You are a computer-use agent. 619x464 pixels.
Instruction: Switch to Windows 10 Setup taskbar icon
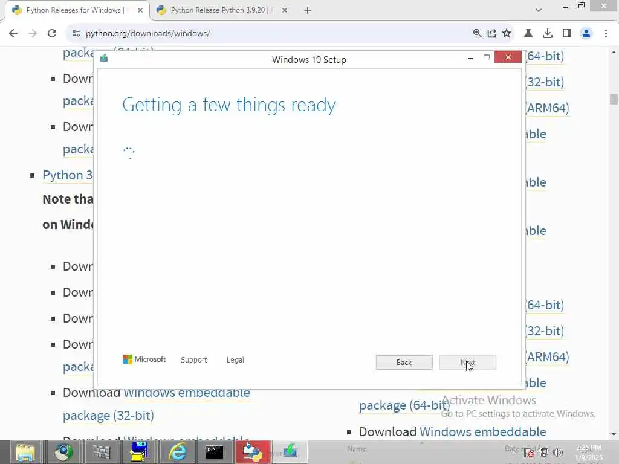coord(290,452)
